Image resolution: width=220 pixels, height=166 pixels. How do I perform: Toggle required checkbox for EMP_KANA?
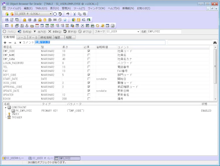coord(89,59)
